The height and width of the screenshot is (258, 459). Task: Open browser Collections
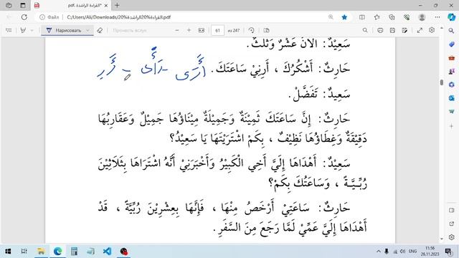point(392,17)
